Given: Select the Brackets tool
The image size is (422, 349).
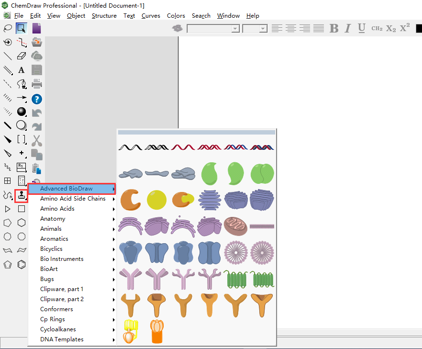Looking at the screenshot, I should click(x=22, y=139).
